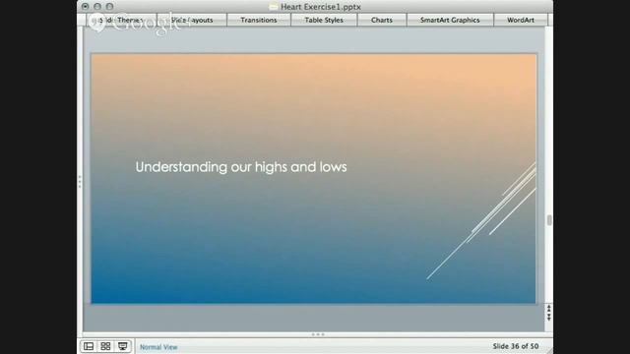The height and width of the screenshot is (354, 630).
Task: Open the Table Styles tab
Action: (x=324, y=20)
